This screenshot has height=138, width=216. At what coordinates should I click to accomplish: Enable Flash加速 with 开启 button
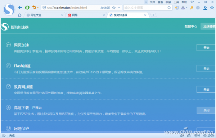pyautogui.click(x=206, y=68)
